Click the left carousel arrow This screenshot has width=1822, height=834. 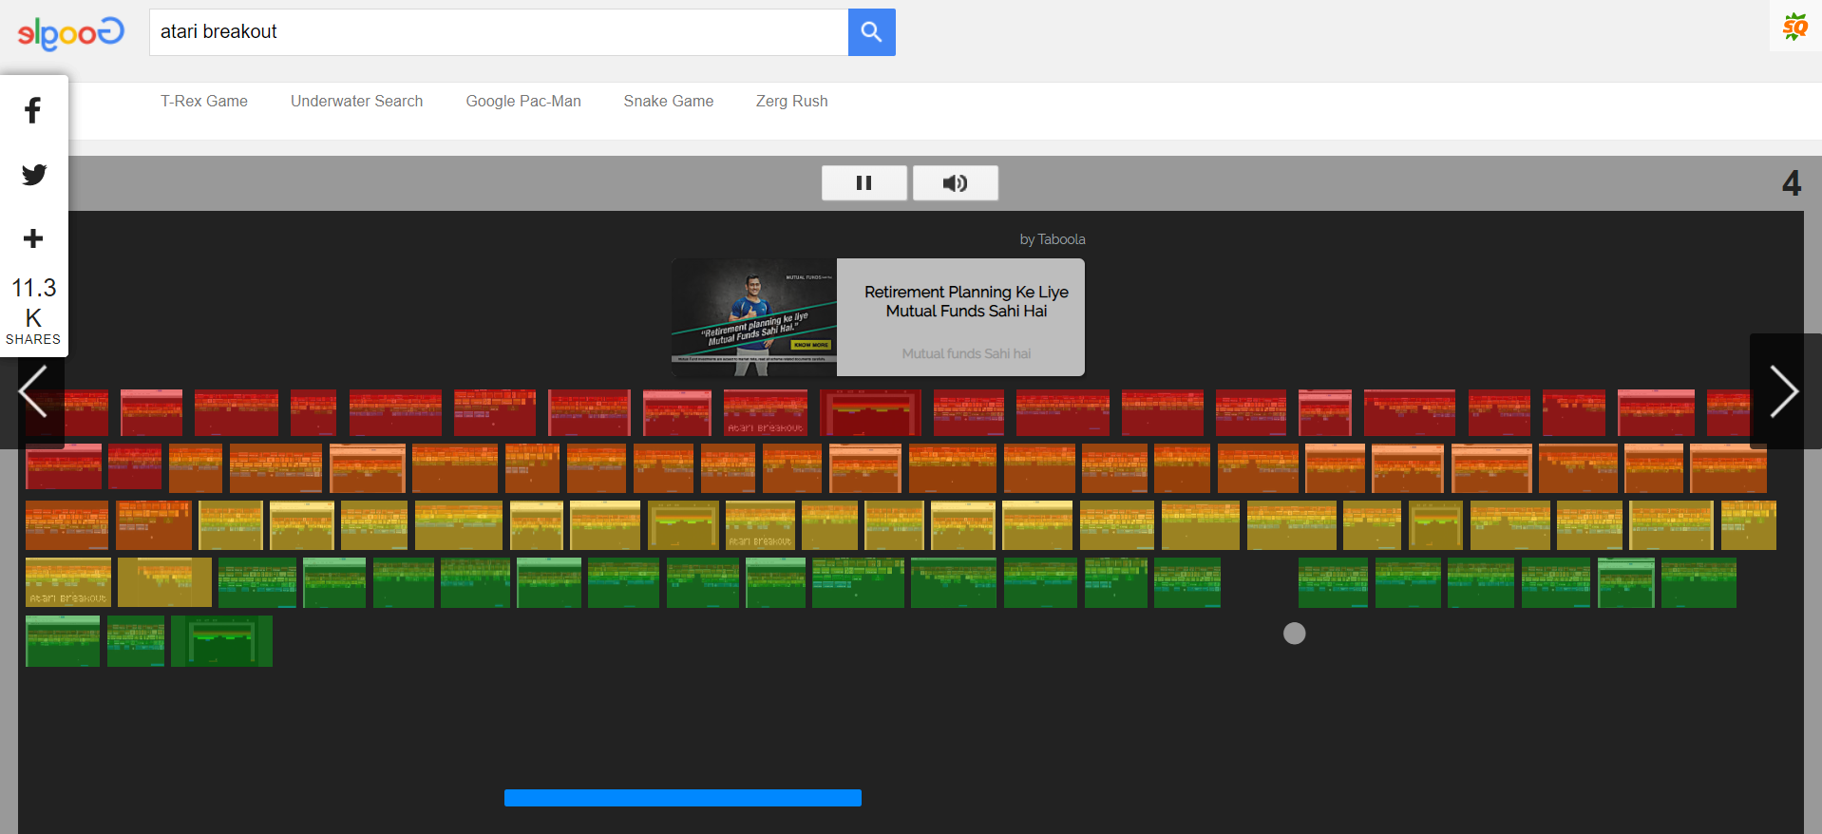pos(32,391)
